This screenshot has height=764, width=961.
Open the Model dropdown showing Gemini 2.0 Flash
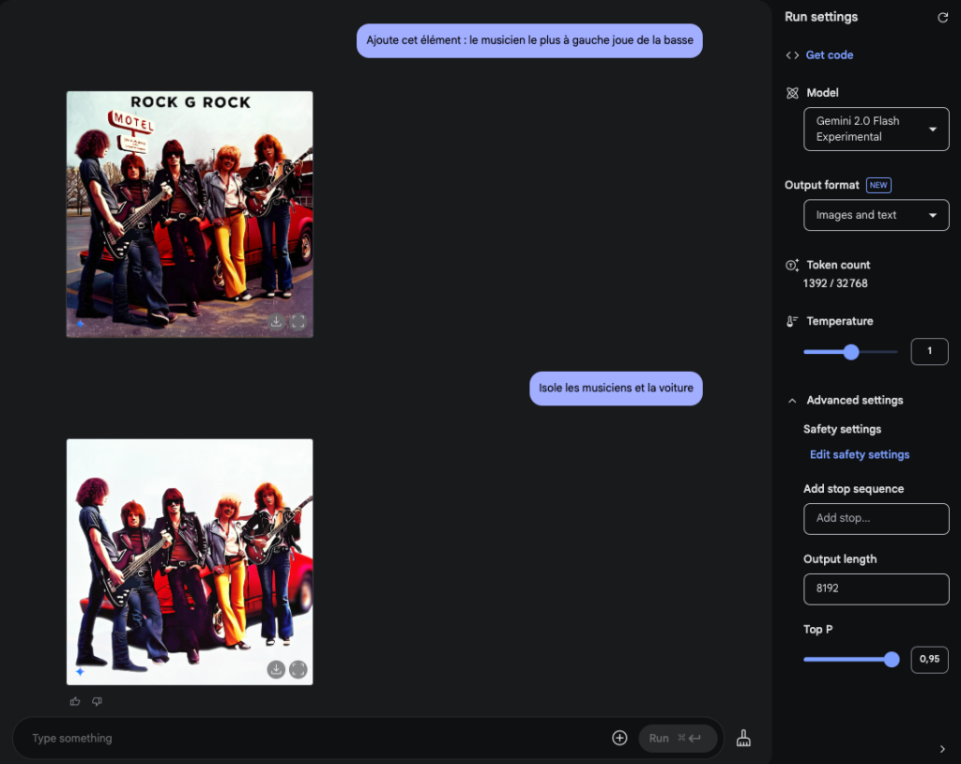[876, 130]
